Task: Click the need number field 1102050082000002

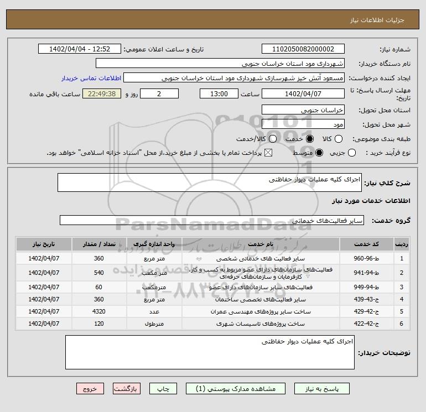Action: (x=303, y=49)
